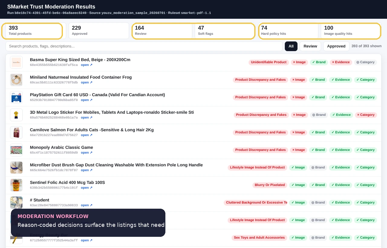
Task: Click Category badge on Energy Beauty Bar row
Action: pos(366,238)
